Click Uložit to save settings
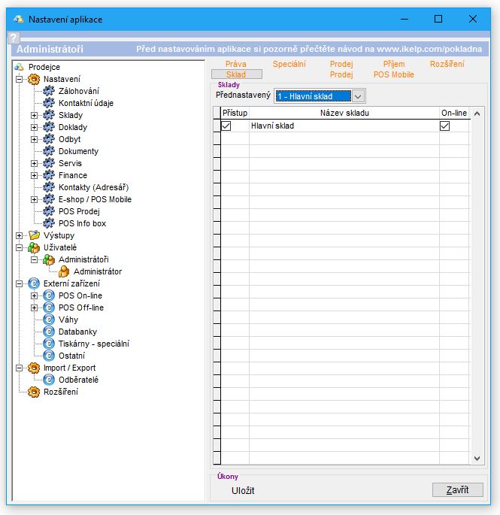The image size is (500, 515). click(x=243, y=490)
